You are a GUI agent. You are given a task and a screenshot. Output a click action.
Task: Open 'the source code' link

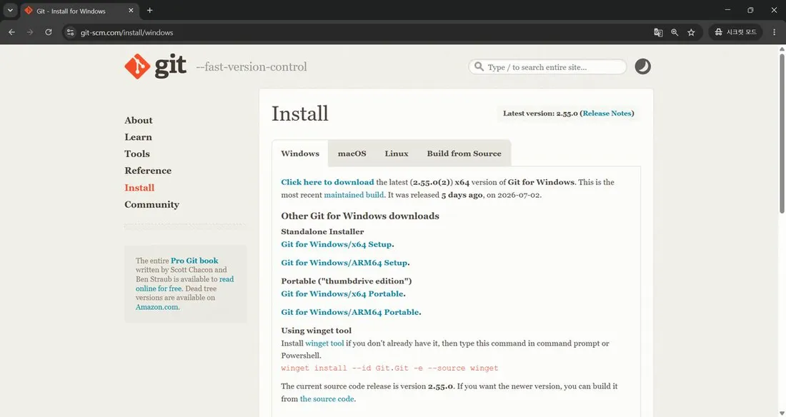(x=327, y=399)
